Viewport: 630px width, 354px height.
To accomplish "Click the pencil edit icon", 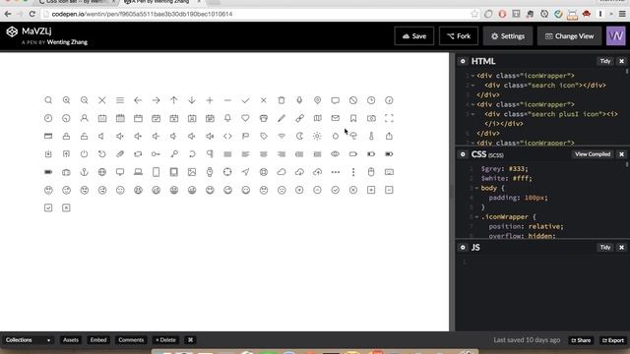I will pos(282,118).
